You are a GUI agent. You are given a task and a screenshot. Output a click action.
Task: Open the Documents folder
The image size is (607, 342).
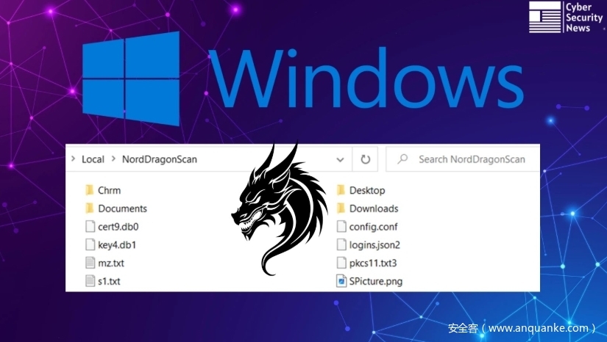tap(121, 208)
